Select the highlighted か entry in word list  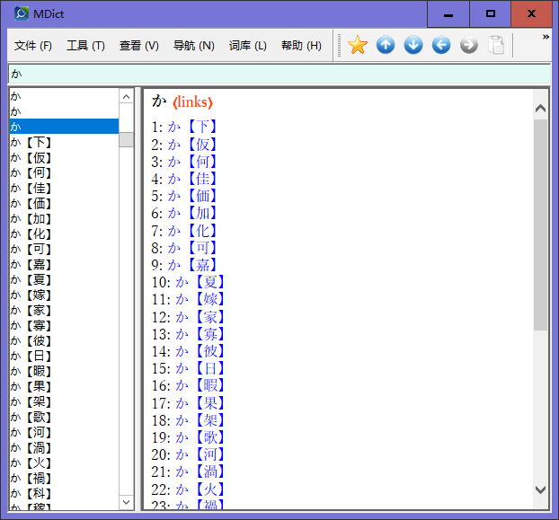[x=64, y=127]
